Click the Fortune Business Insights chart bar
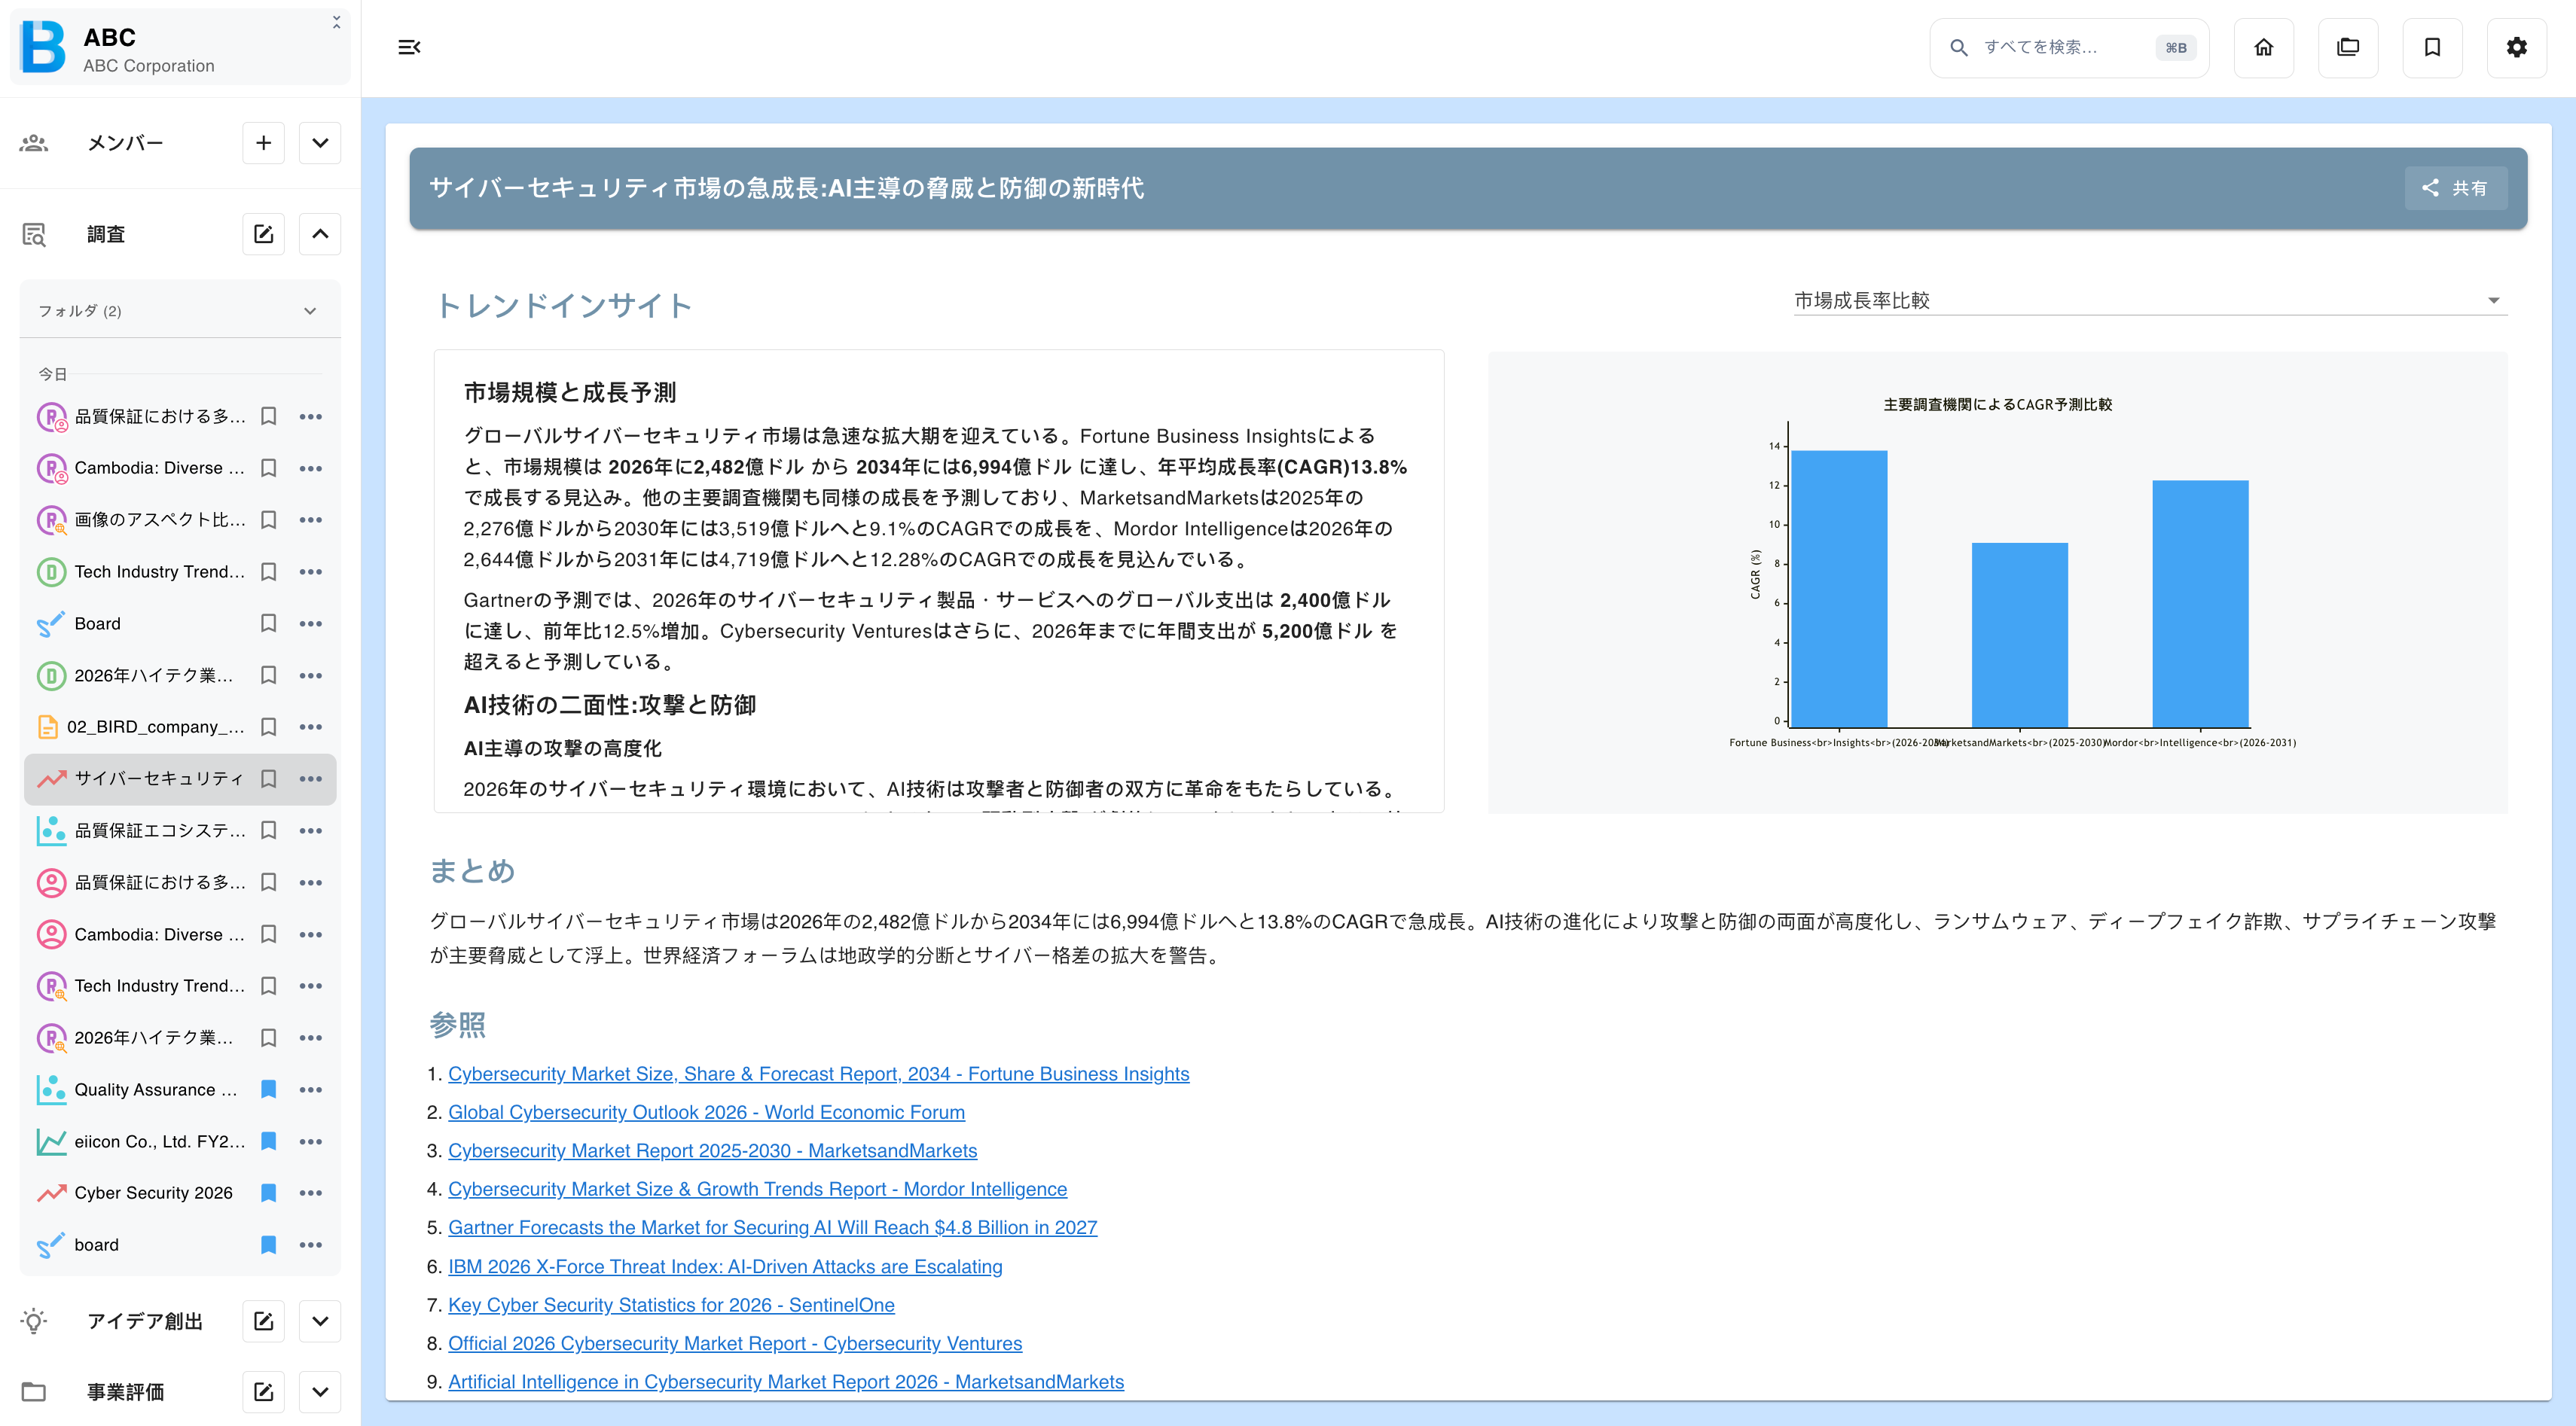 (x=1838, y=589)
